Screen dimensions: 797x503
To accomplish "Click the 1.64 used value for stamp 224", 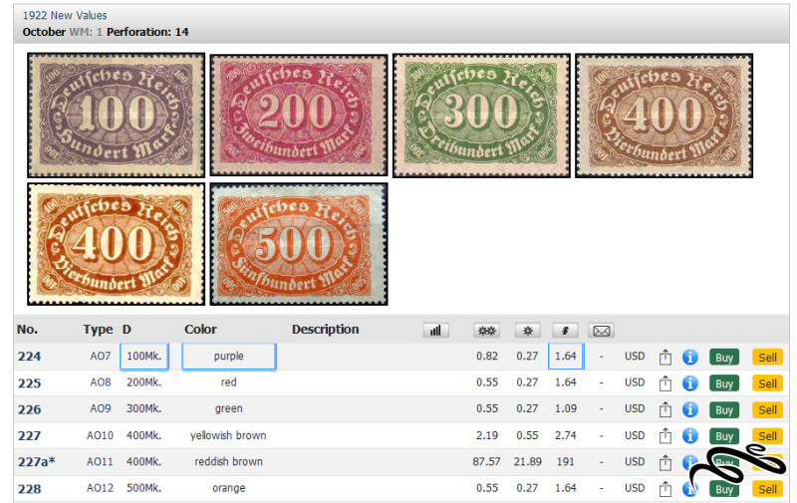I will click(x=566, y=357).
